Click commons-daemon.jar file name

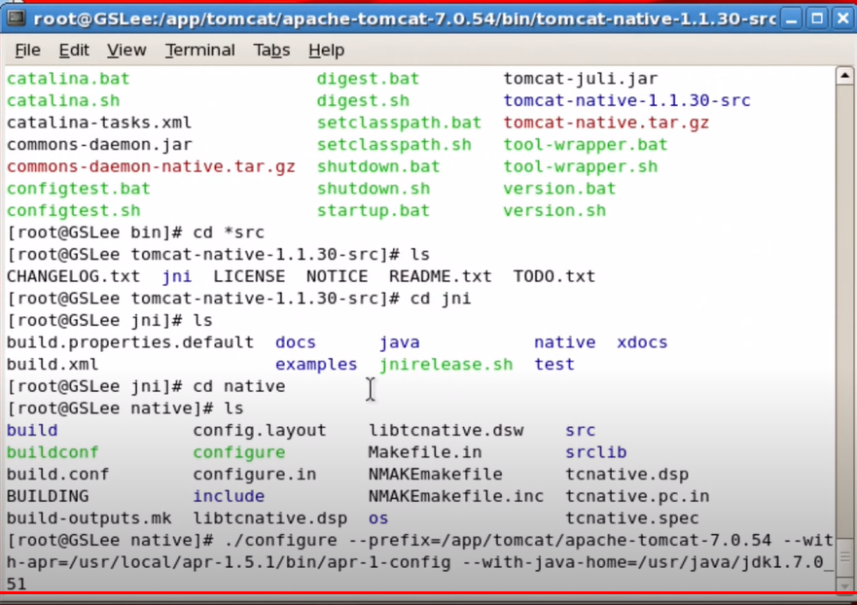tap(99, 145)
